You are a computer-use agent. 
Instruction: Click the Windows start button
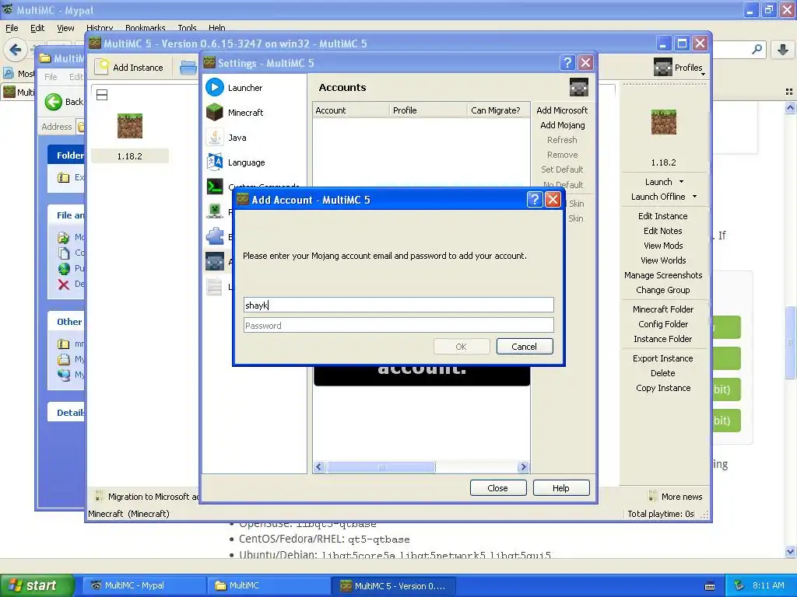point(37,585)
